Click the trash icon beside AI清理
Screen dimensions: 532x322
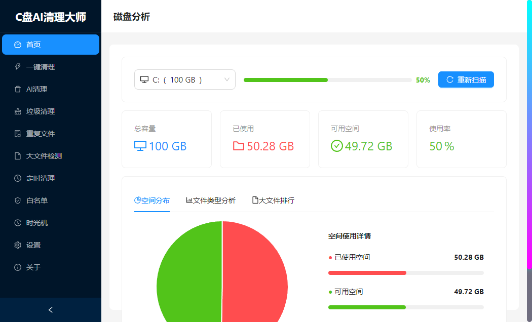coord(18,89)
